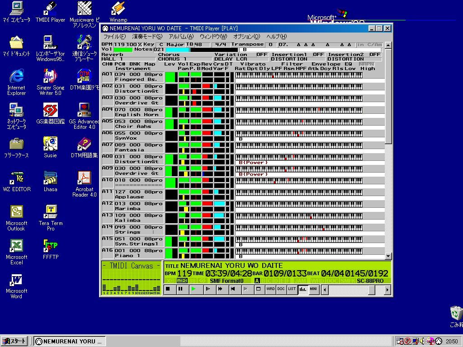Toggle the level meter bars button

coord(302,289)
